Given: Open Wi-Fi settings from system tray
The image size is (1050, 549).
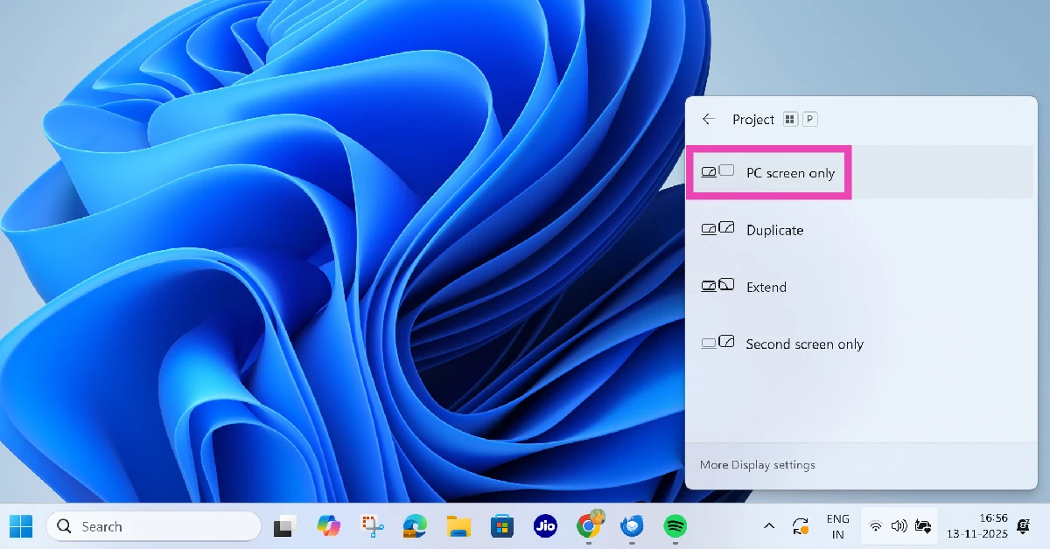Looking at the screenshot, I should pyautogui.click(x=875, y=525).
